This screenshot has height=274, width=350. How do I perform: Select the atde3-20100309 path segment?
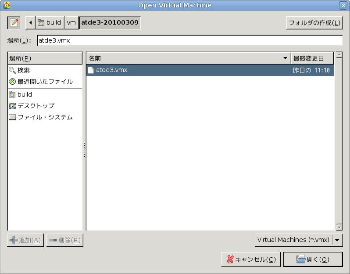110,22
